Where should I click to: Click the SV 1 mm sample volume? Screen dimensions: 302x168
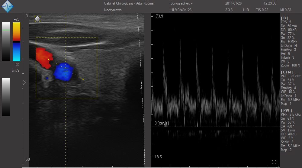288,130
